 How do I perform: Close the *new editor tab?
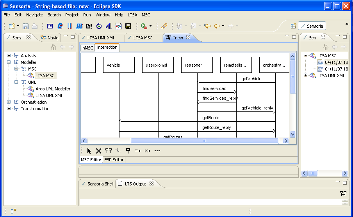click(188, 37)
